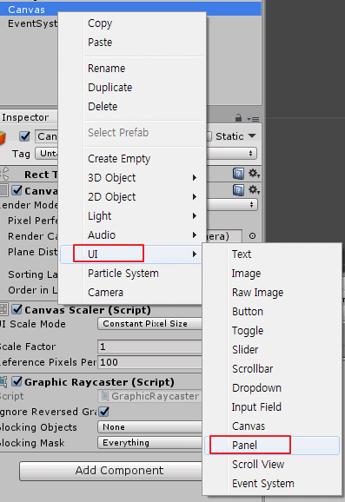
Task: Open the UI submenu entry
Action: (x=132, y=254)
